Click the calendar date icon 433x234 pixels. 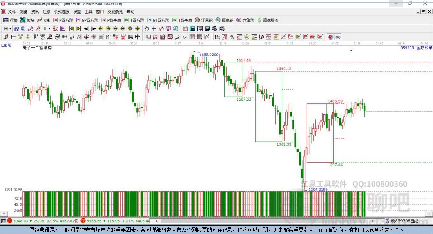pos(185,29)
